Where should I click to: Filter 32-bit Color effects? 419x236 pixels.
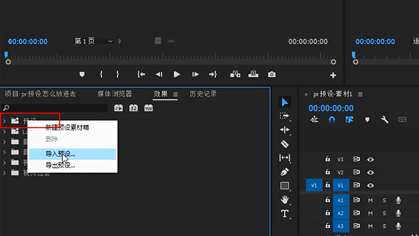(x=133, y=108)
